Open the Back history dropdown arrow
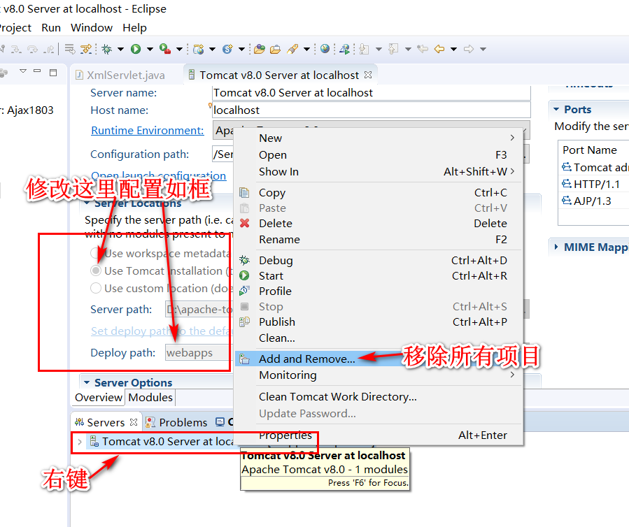This screenshot has width=629, height=527. [x=453, y=50]
